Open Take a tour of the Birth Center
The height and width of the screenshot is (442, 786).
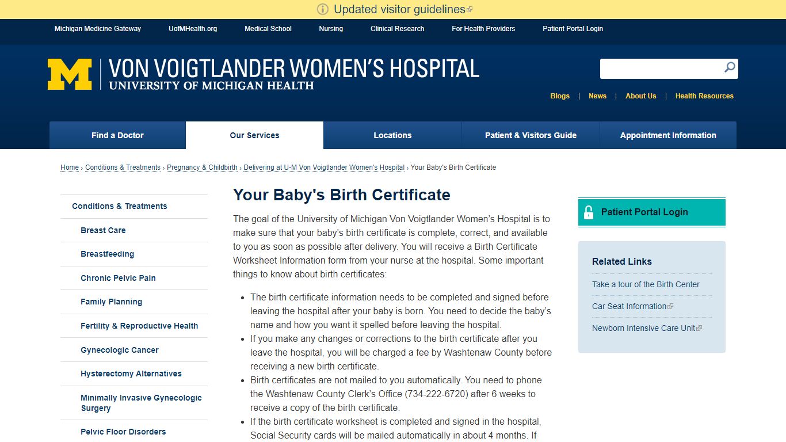click(x=646, y=284)
